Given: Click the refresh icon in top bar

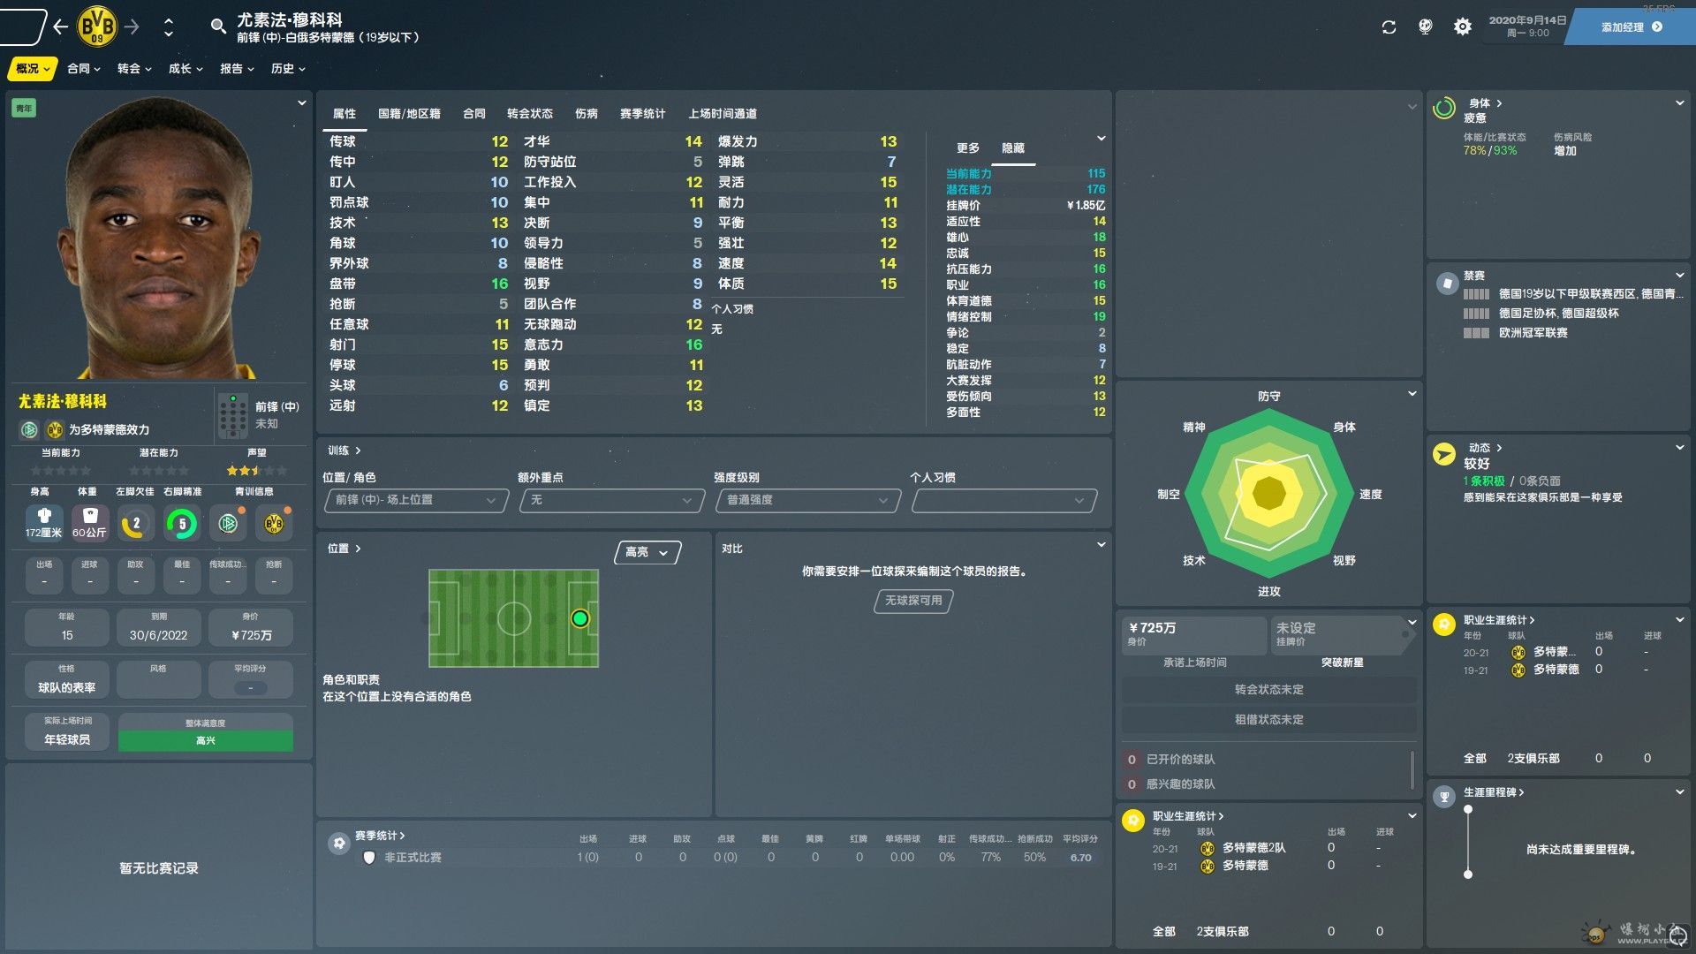Looking at the screenshot, I should point(1389,27).
